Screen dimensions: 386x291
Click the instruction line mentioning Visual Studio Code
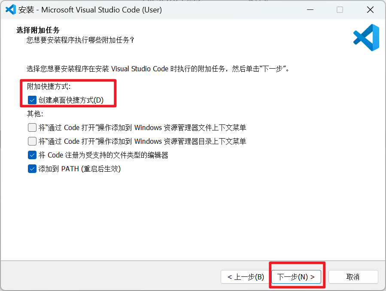point(158,69)
